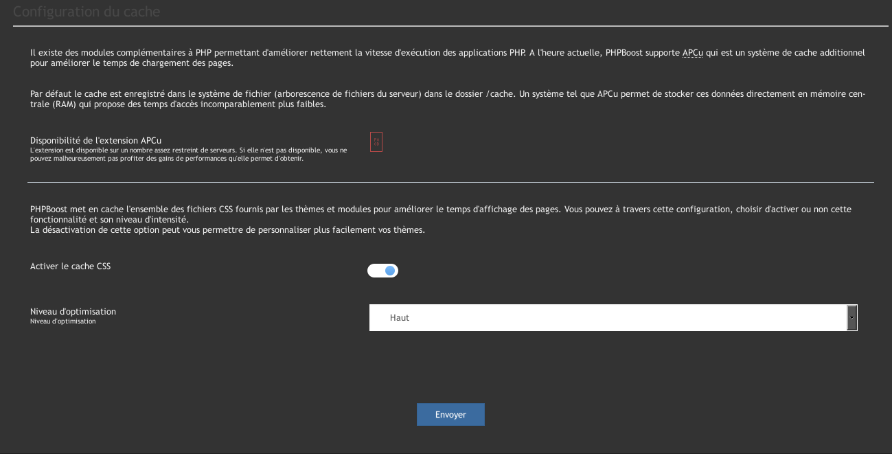Submit the form with the Envoyer button

click(450, 414)
